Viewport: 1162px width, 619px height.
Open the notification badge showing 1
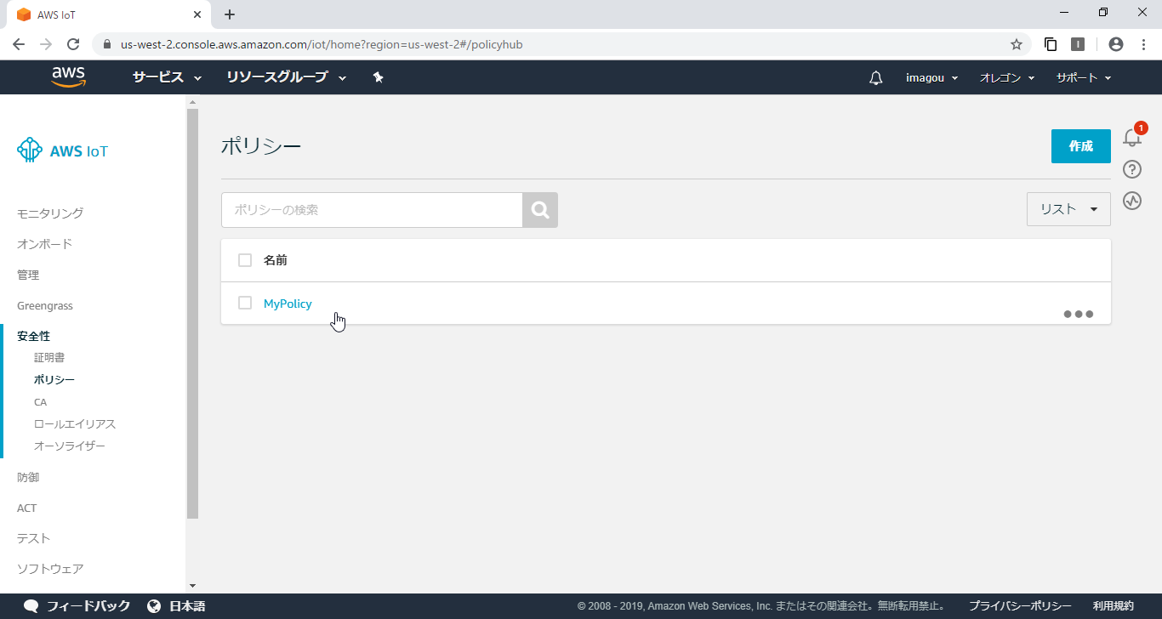click(1140, 128)
